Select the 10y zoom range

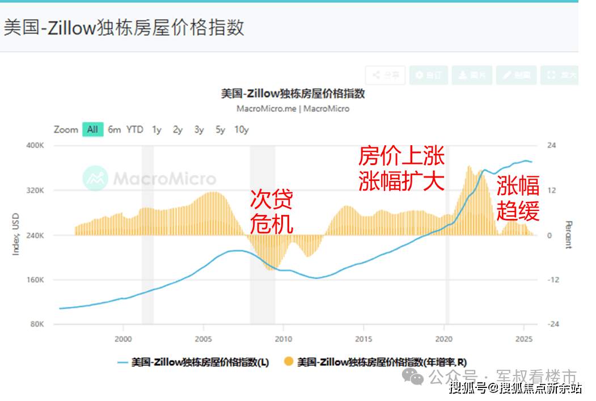click(x=242, y=129)
